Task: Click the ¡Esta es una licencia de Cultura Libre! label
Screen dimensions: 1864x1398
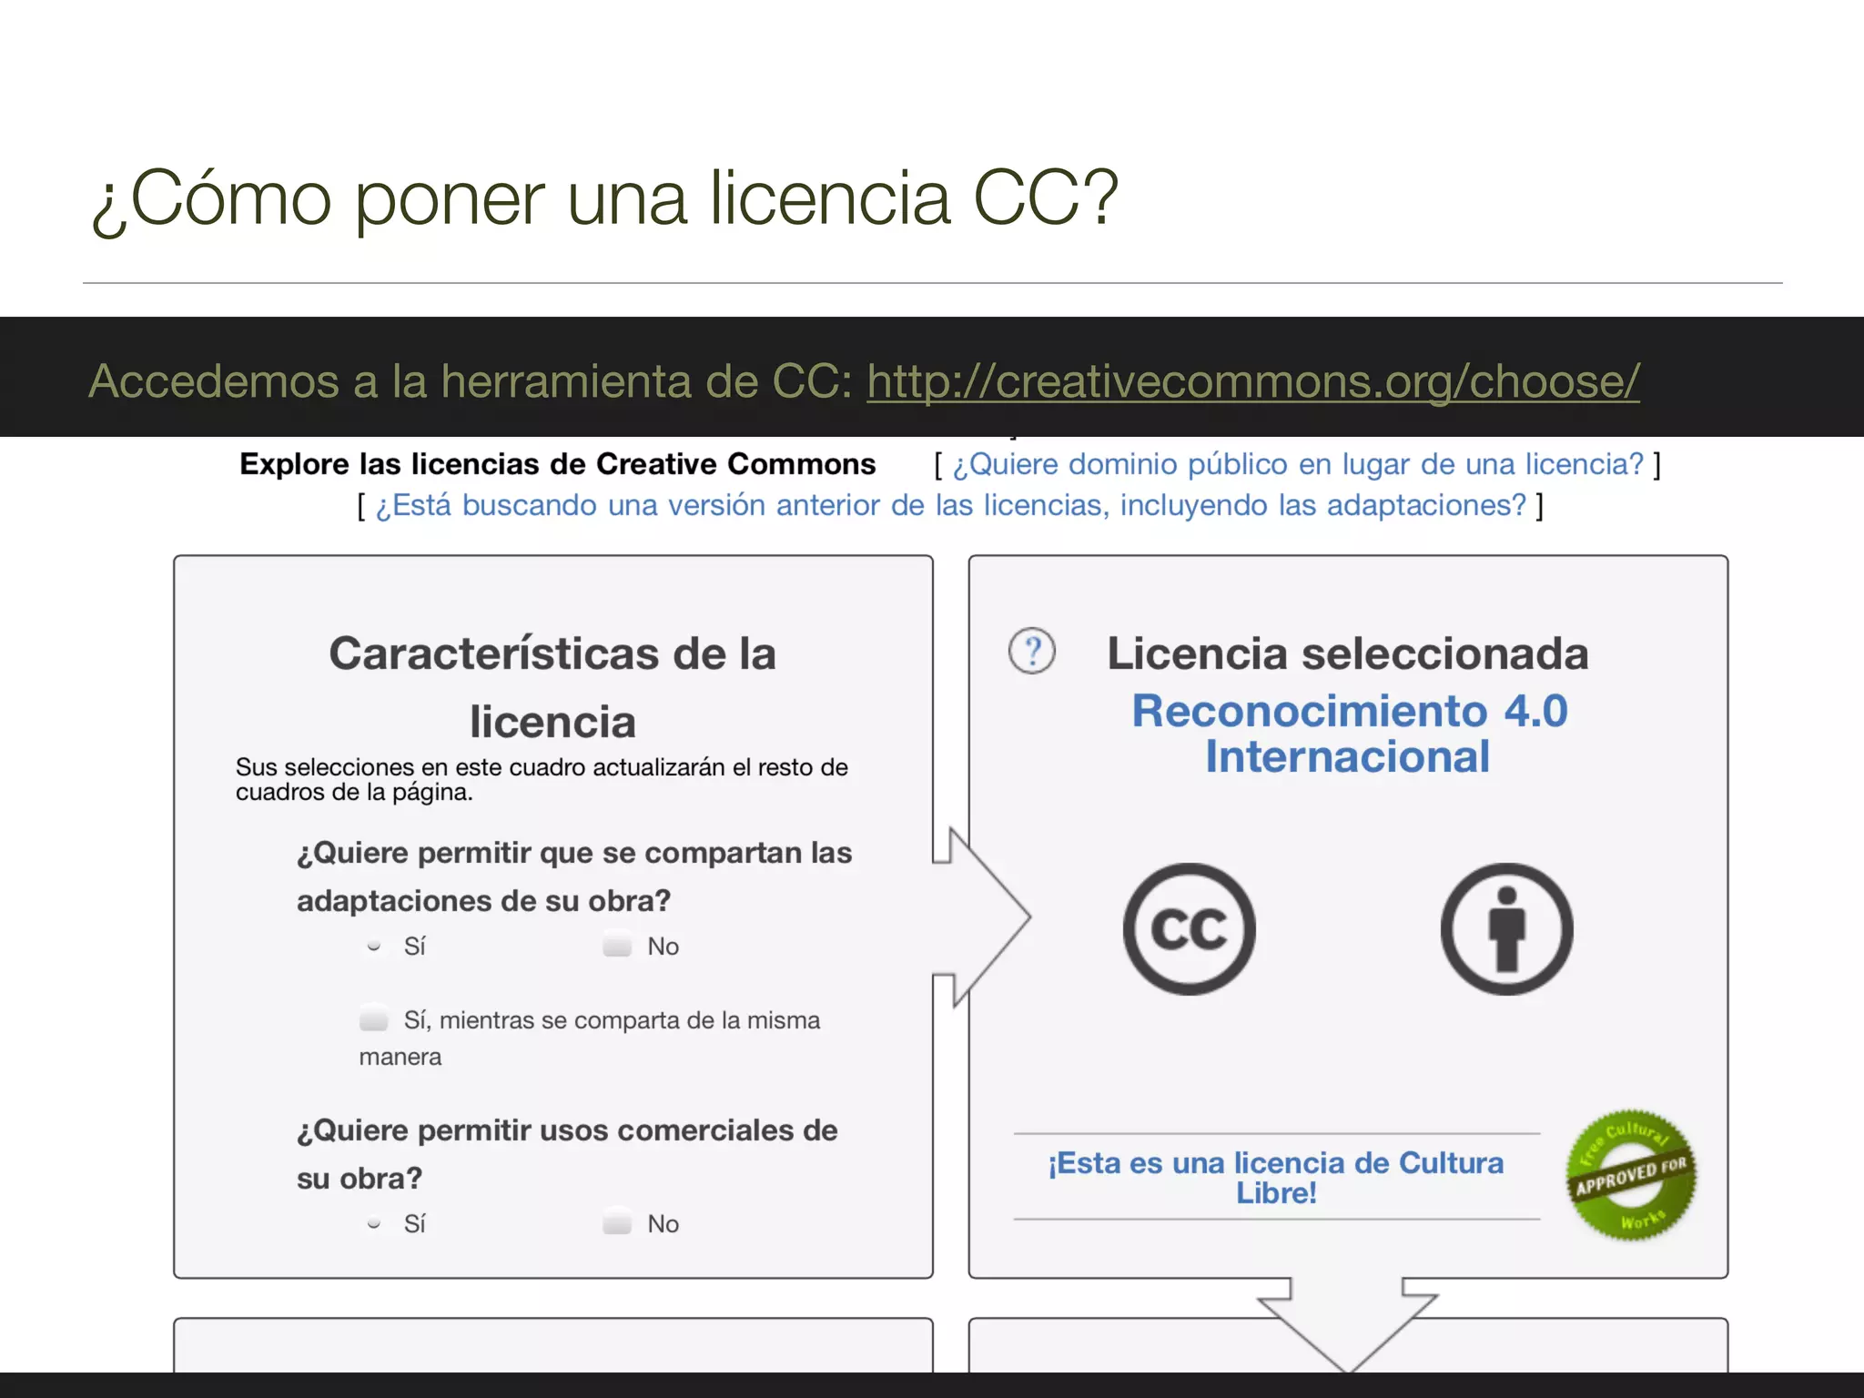Action: click(x=1276, y=1177)
